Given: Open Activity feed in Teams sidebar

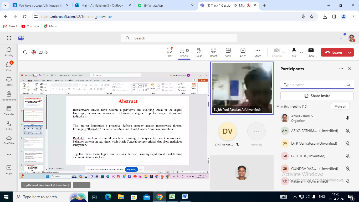Looking at the screenshot, I should click(x=9, y=52).
